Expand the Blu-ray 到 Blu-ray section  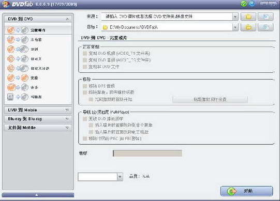67,119
